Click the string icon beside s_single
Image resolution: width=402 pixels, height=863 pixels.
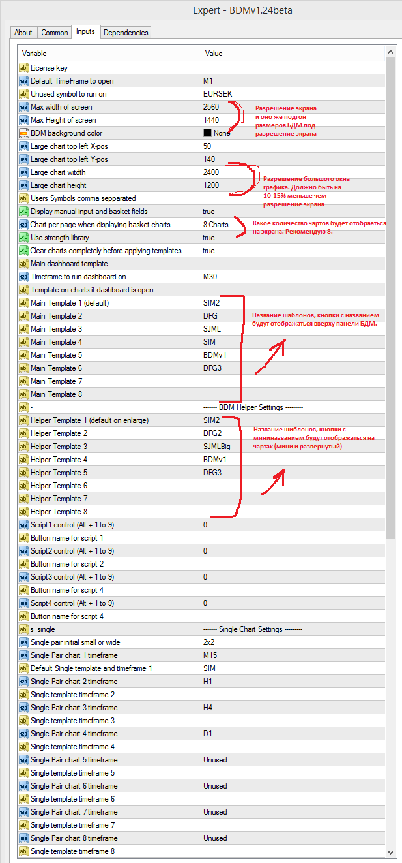point(23,629)
